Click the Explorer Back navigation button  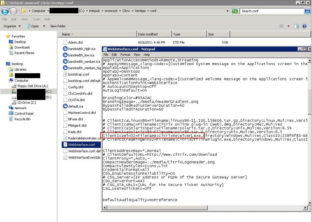point(5,11)
